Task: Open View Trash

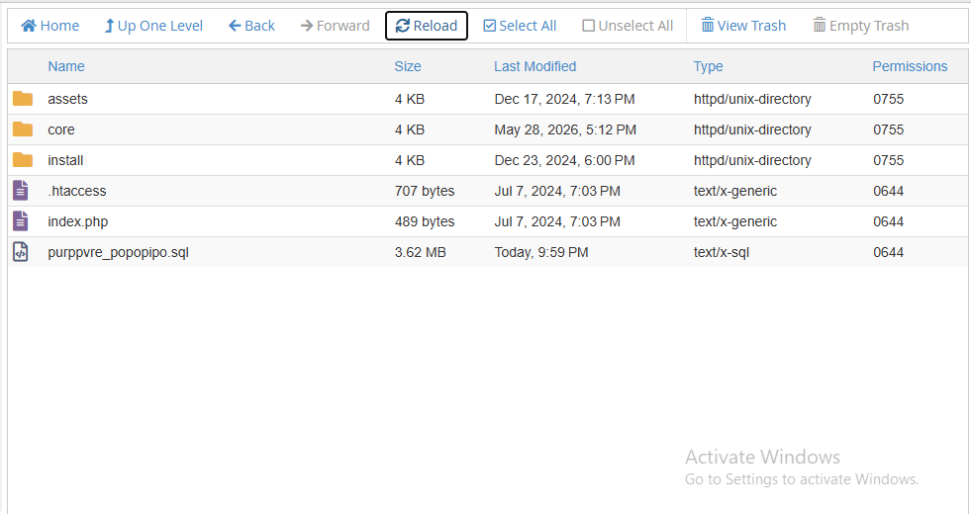Action: 743,26
